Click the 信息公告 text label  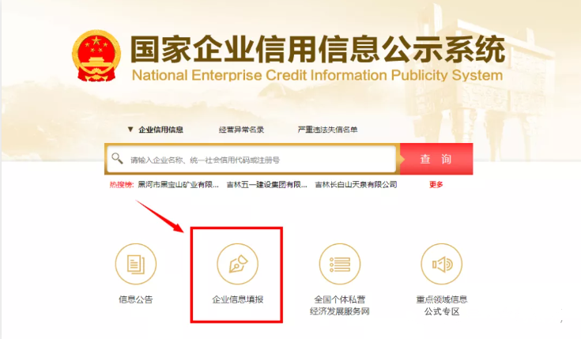[136, 299]
